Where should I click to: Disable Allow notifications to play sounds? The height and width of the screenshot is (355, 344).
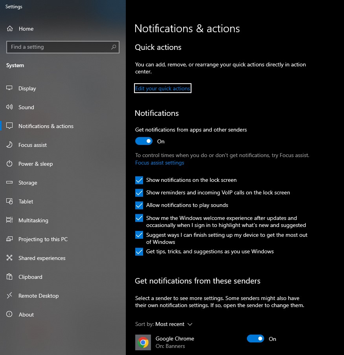point(139,205)
